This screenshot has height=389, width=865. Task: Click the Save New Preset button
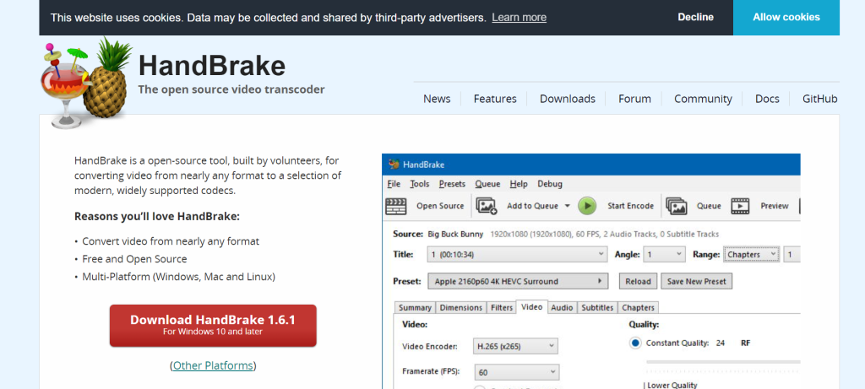click(x=696, y=281)
